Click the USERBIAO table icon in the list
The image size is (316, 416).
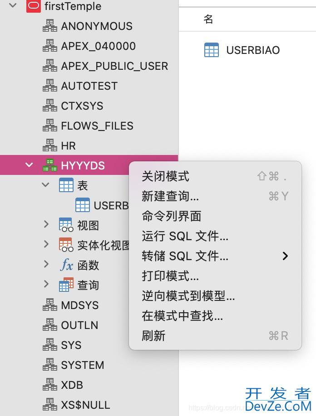[x=212, y=50]
